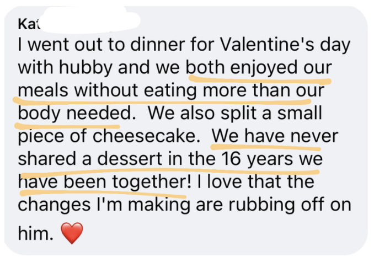Click the word "changes" in the comment
The width and height of the screenshot is (374, 257).
54,206
